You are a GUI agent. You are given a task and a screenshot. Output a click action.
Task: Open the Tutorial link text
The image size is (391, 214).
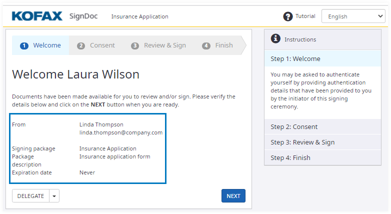pyautogui.click(x=305, y=16)
